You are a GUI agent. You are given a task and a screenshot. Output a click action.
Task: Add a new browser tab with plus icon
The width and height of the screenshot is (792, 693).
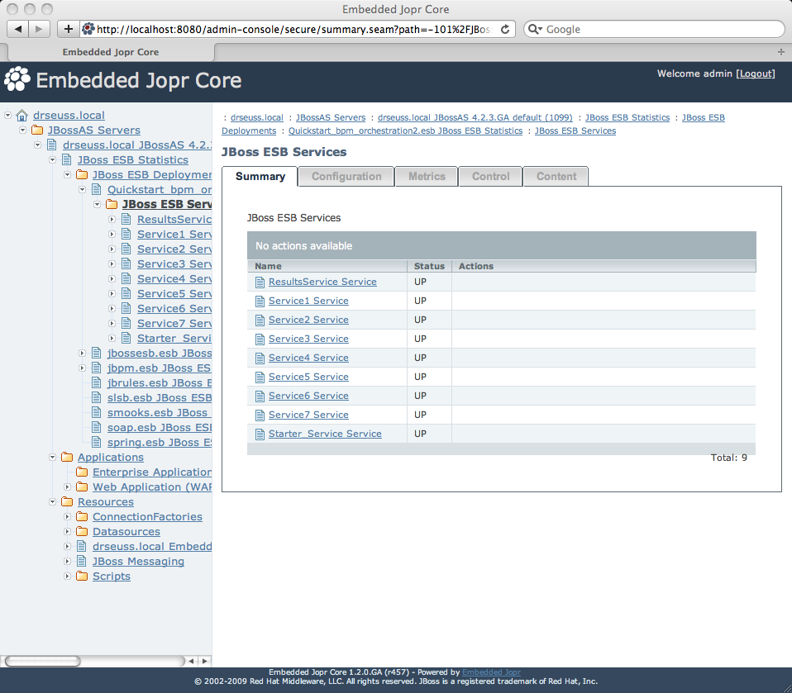(x=781, y=52)
